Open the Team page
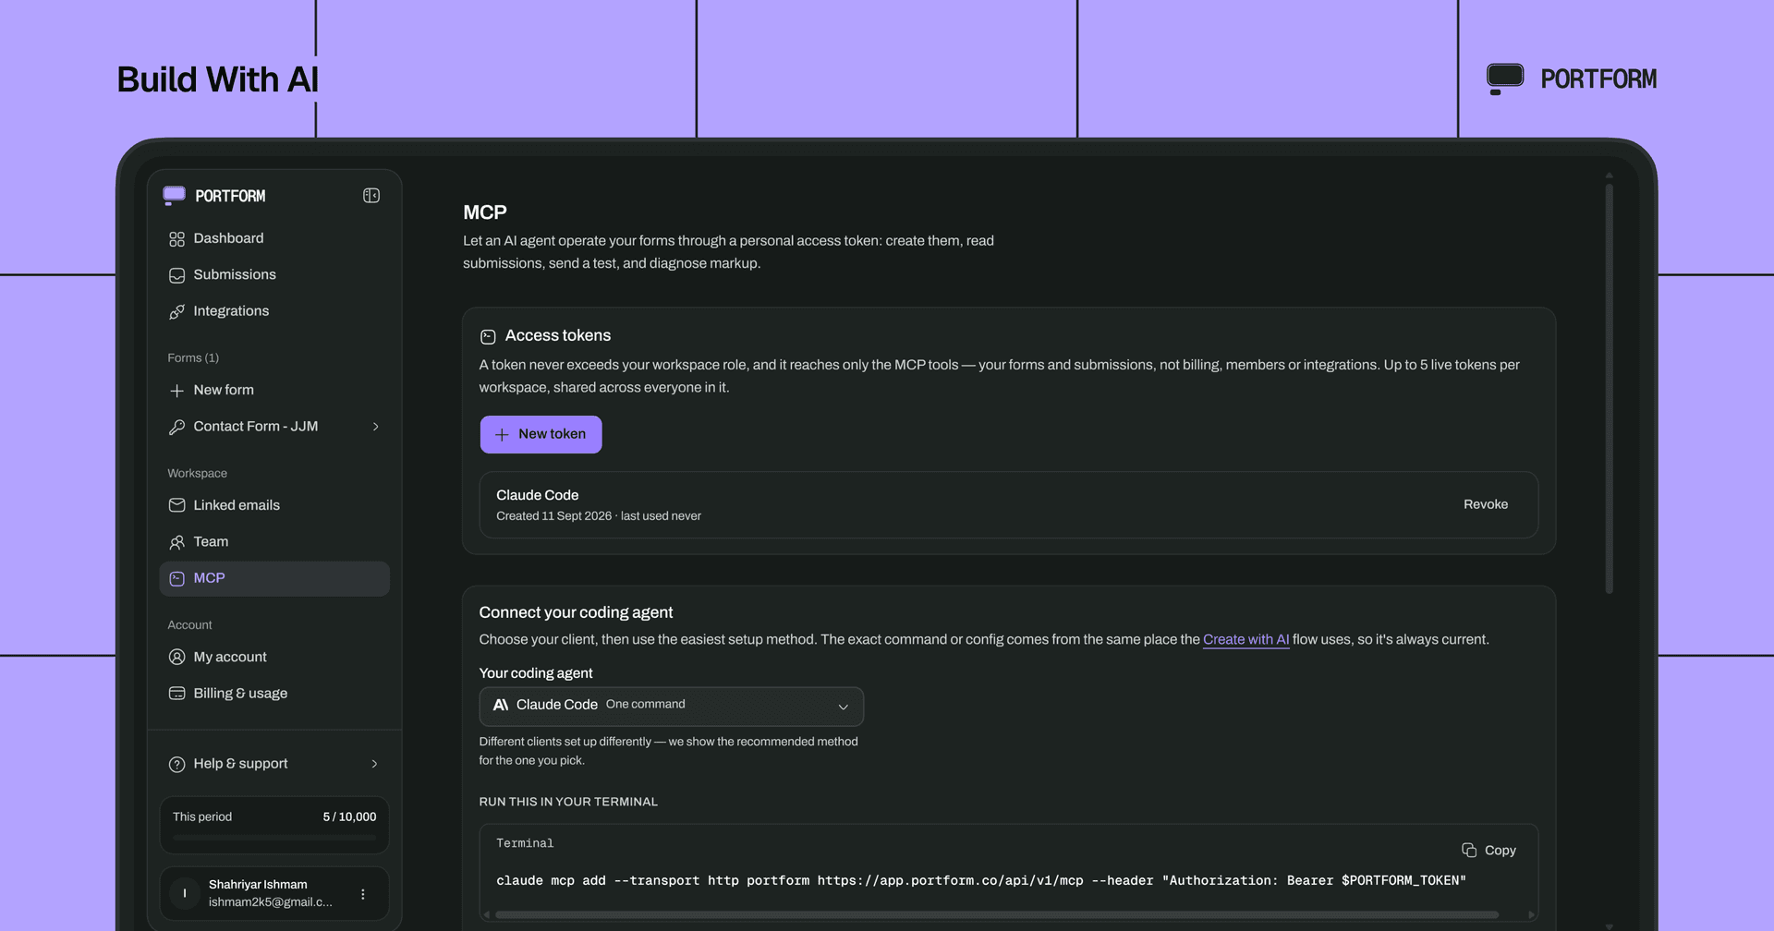The width and height of the screenshot is (1774, 931). pos(274,542)
